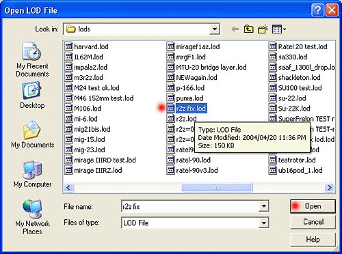
Task: Click the Open button
Action: 313,206
